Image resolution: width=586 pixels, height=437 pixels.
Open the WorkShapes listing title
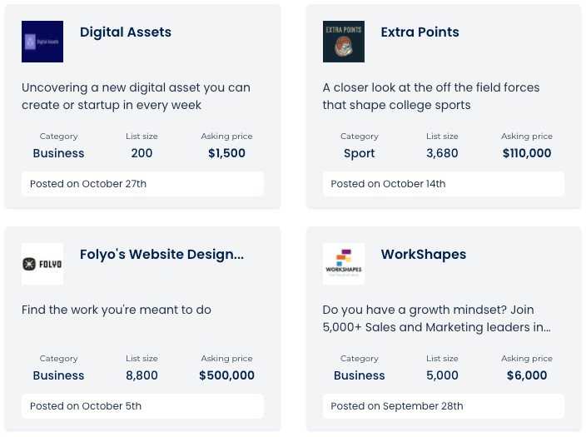(x=423, y=255)
